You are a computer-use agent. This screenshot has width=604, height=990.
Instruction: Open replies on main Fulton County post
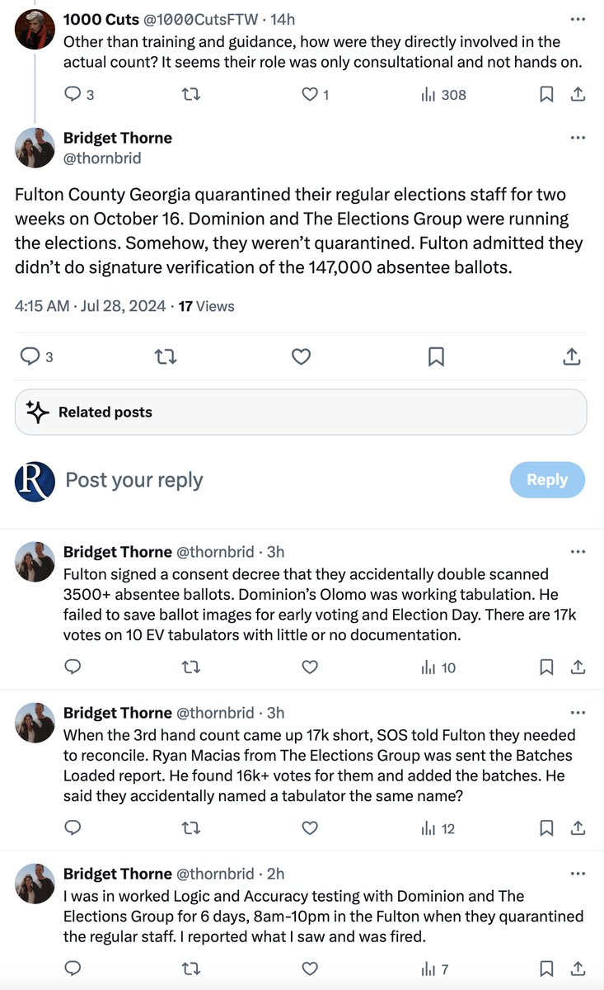click(x=30, y=356)
